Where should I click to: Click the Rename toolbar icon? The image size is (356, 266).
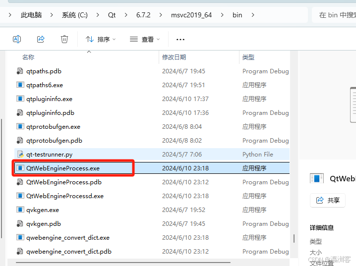point(17,39)
